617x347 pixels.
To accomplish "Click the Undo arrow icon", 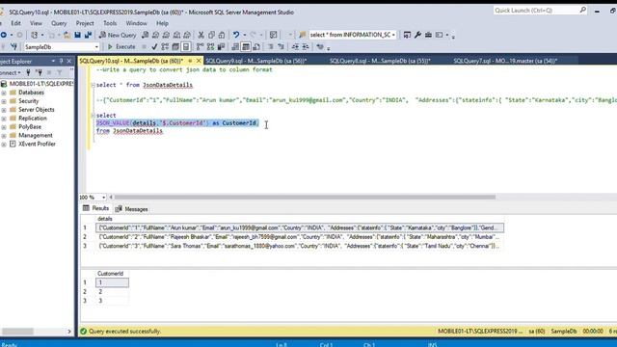I will pos(235,35).
